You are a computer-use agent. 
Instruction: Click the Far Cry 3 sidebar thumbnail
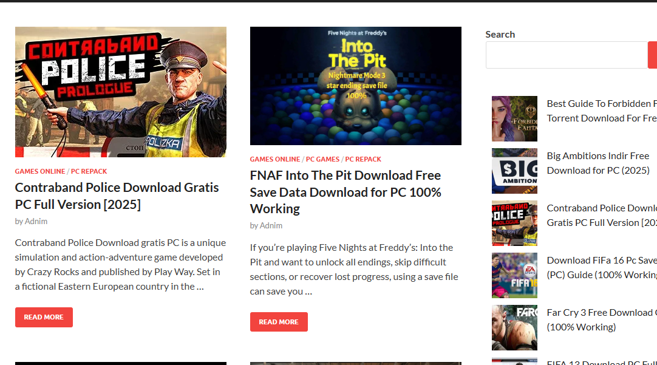[x=514, y=328]
